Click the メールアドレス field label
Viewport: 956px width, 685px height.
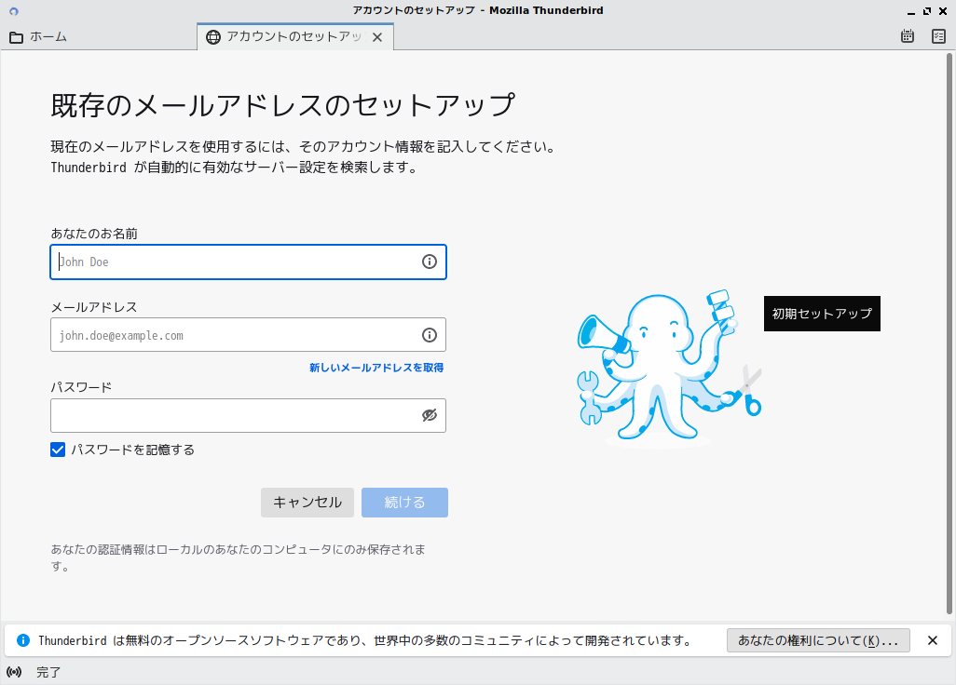point(94,307)
